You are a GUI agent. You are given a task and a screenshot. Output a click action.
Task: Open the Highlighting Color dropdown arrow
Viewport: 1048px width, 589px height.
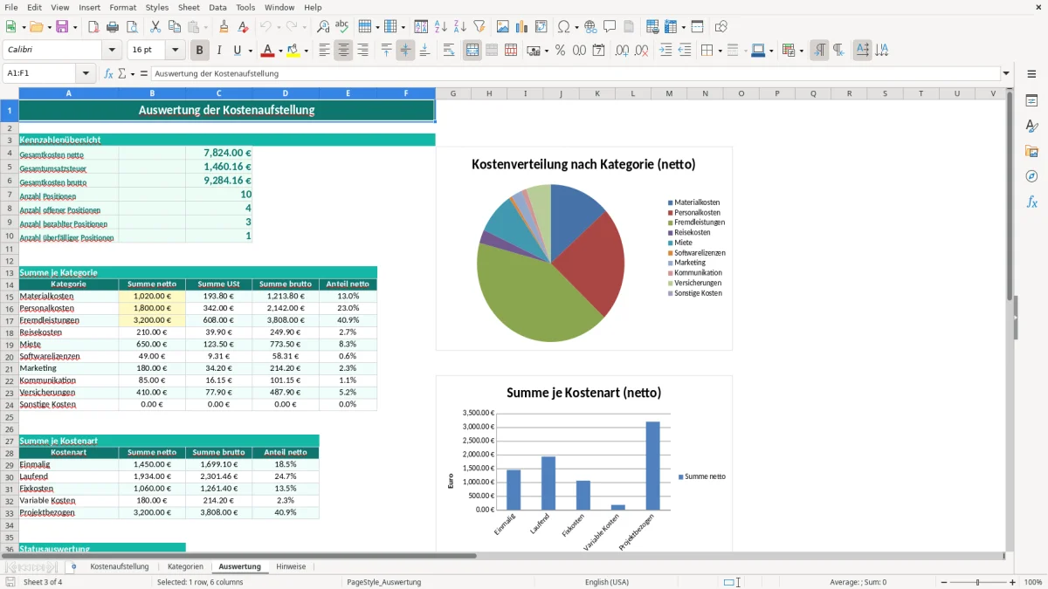pyautogui.click(x=306, y=51)
